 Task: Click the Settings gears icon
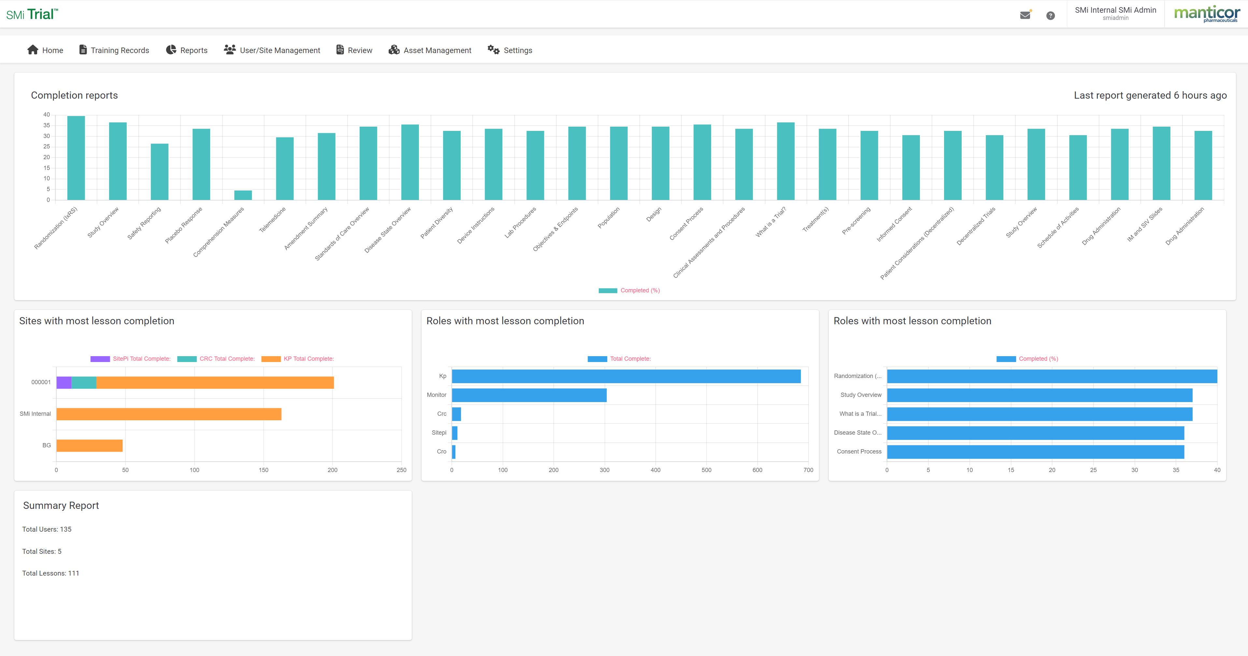[x=493, y=50]
